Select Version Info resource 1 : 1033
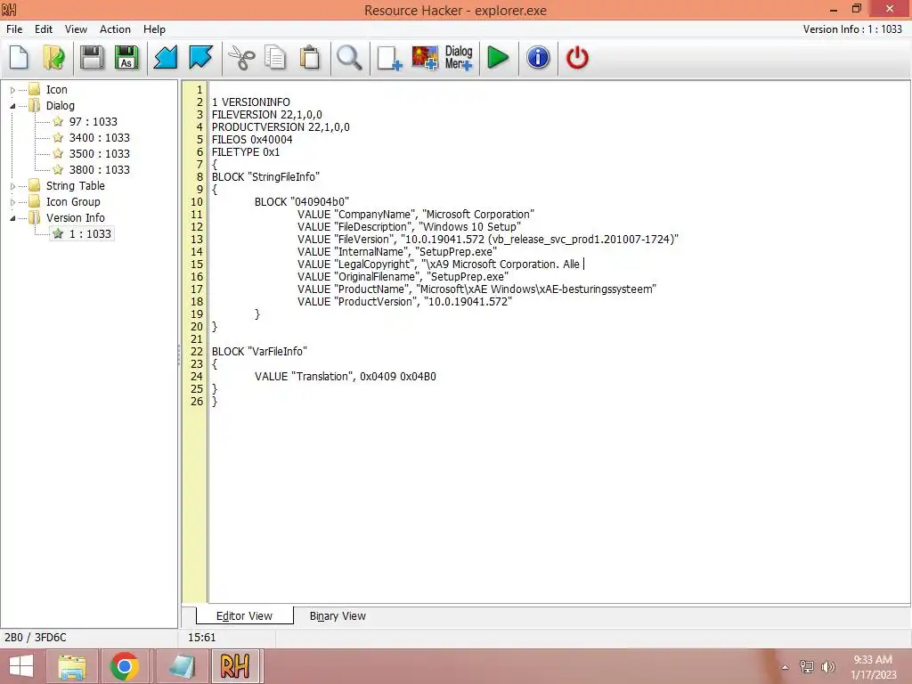The width and height of the screenshot is (912, 684). click(x=90, y=234)
